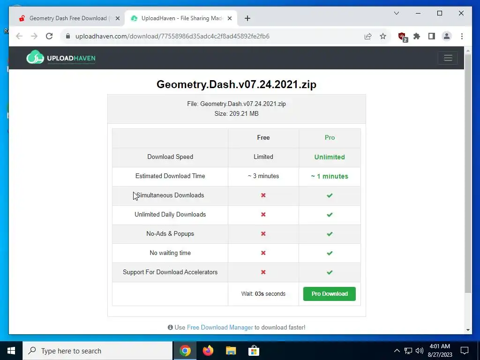Show hidden system tray icons
The width and height of the screenshot is (480, 360).
tap(397, 351)
